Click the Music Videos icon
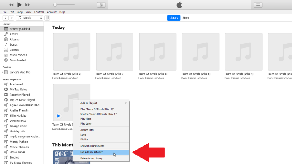 click(x=6, y=55)
